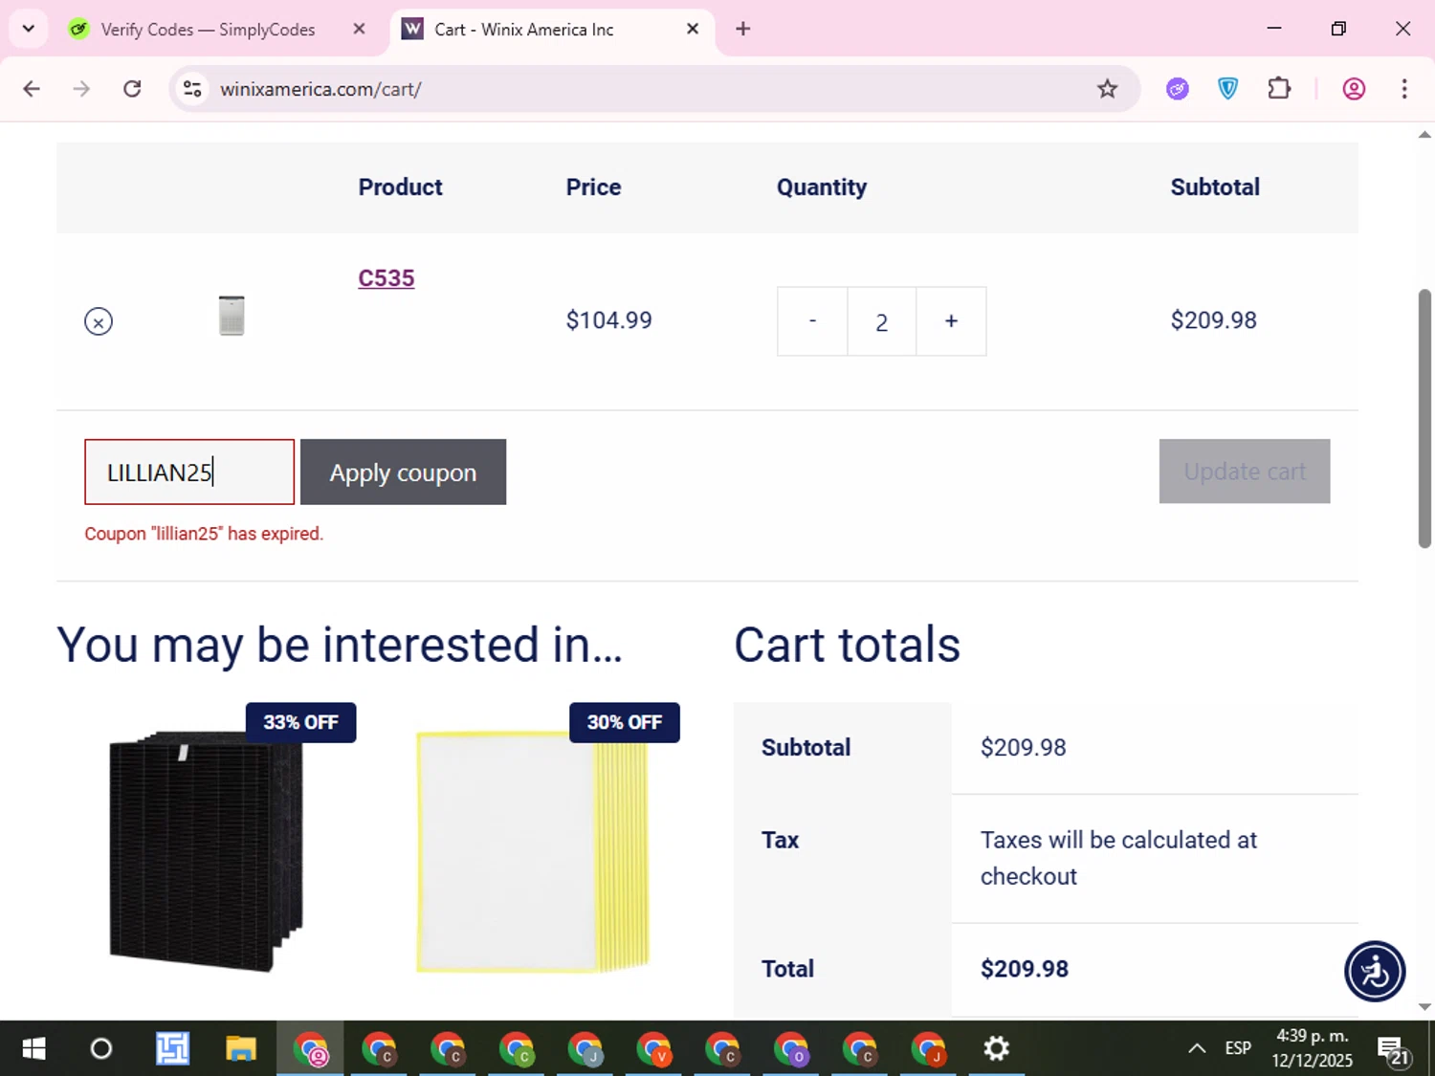Decrease C535 quantity with minus button
Image resolution: width=1435 pixels, height=1076 pixels.
812,321
